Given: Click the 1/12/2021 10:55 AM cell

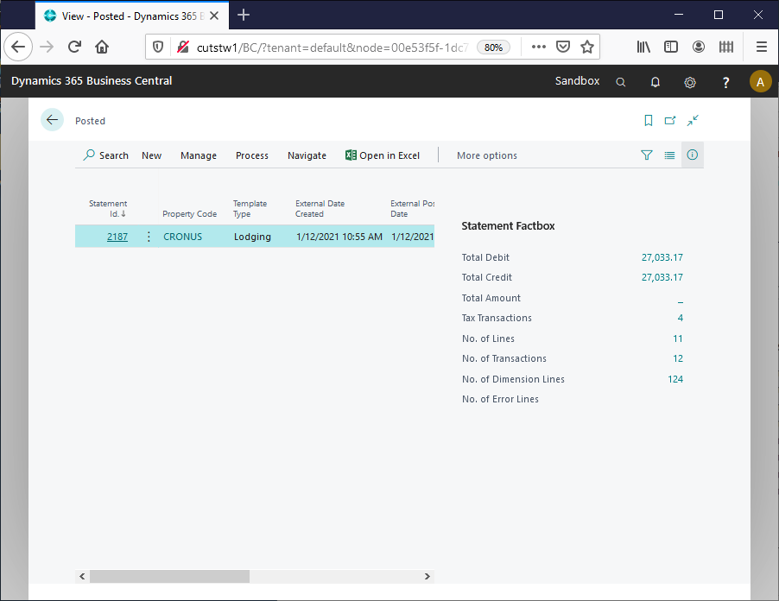Looking at the screenshot, I should pyautogui.click(x=339, y=237).
